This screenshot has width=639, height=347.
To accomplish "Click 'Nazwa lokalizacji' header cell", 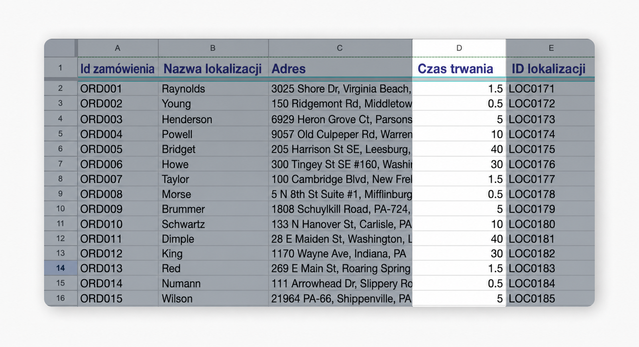I will (x=213, y=69).
